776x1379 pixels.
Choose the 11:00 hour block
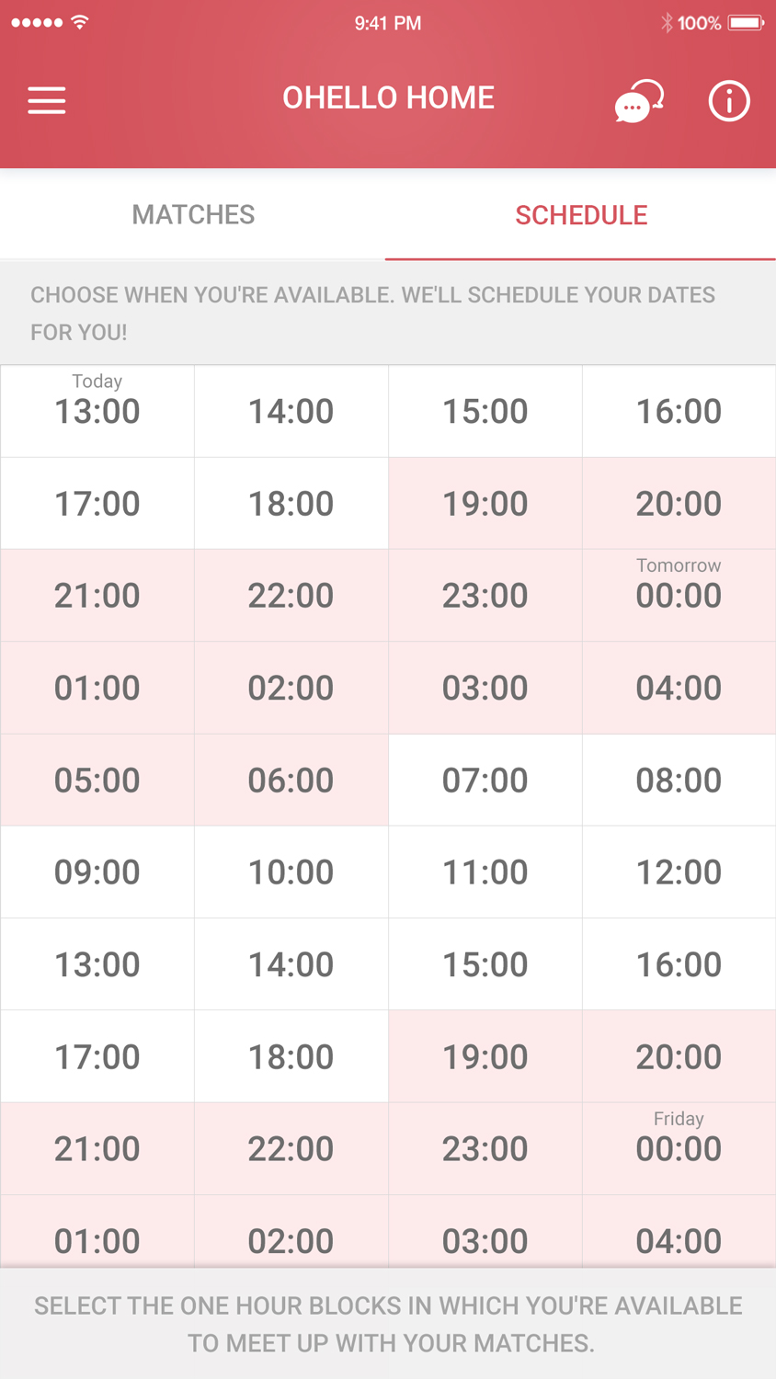[485, 872]
